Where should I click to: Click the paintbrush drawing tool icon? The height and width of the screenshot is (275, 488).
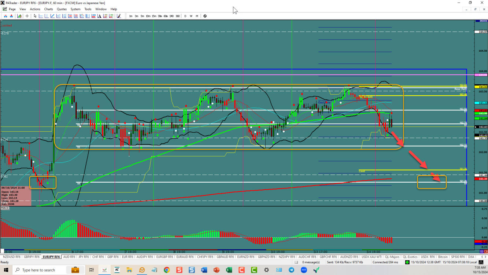point(119,16)
